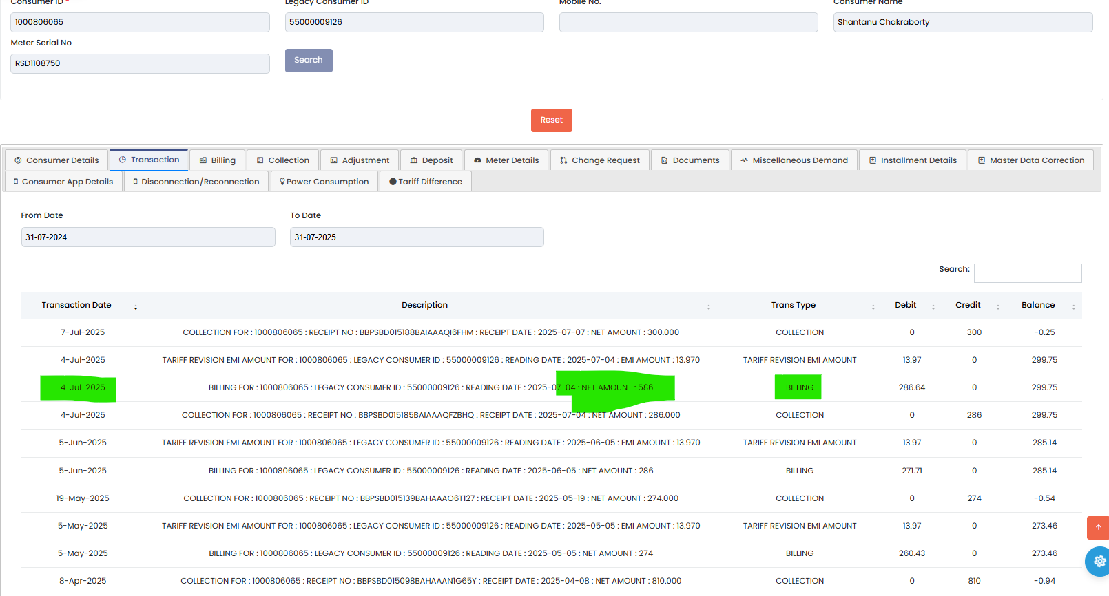Switch to the Transaction tab
The image size is (1109, 596).
(x=149, y=160)
